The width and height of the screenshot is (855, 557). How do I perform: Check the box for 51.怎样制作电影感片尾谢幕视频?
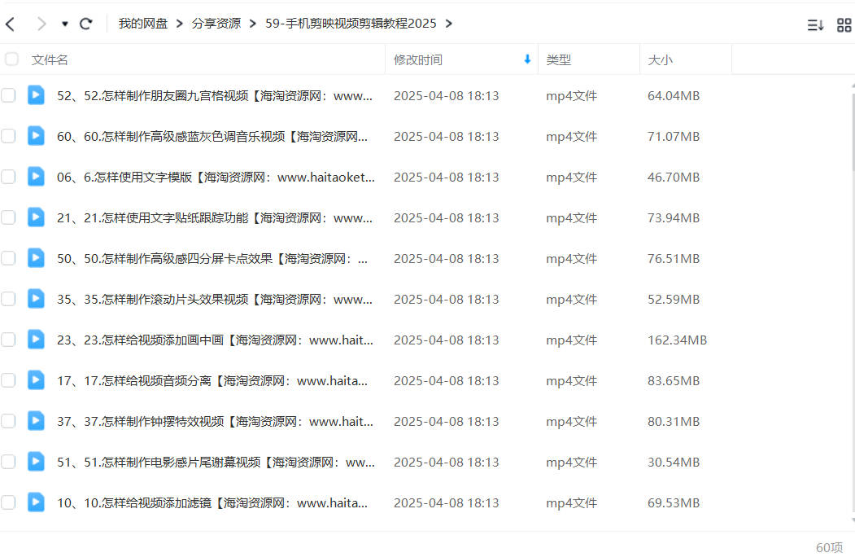(x=8, y=462)
